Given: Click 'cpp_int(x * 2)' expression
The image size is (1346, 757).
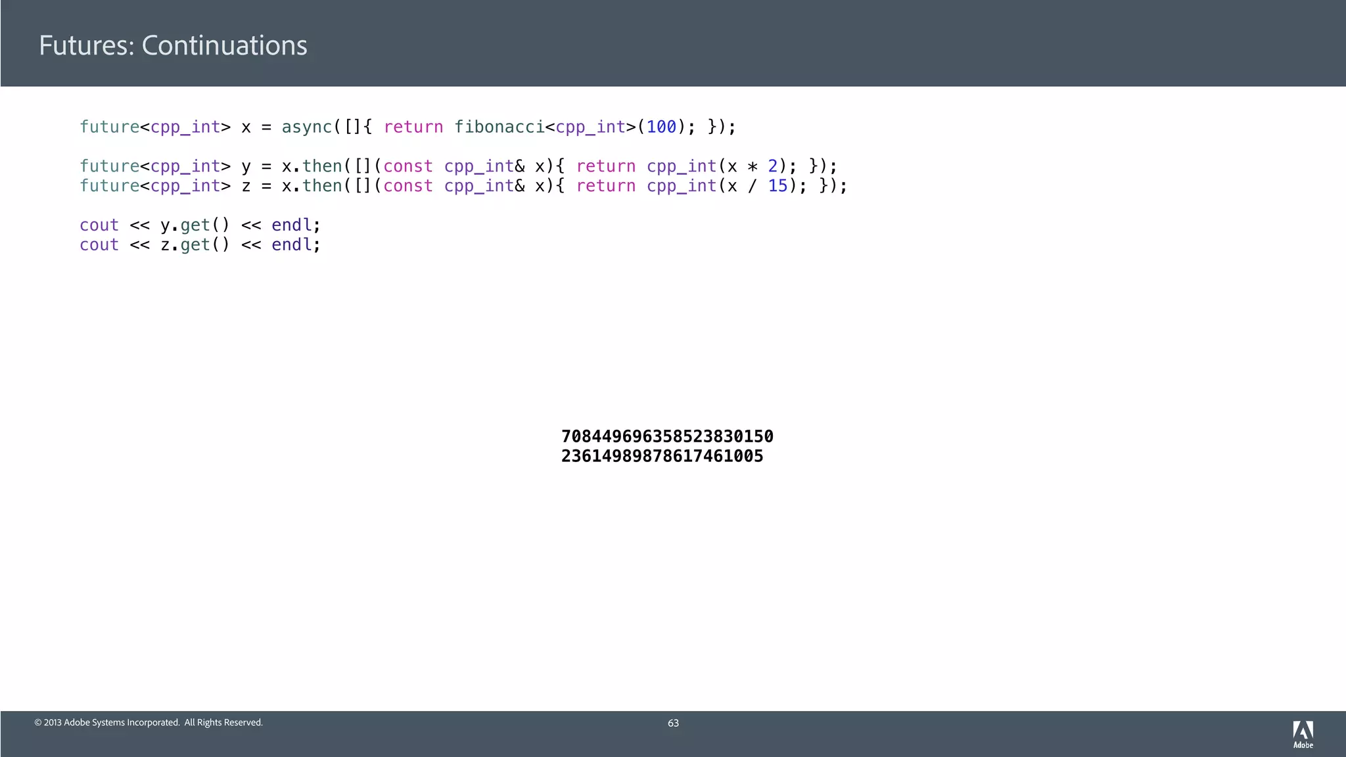Looking at the screenshot, I should tap(717, 166).
